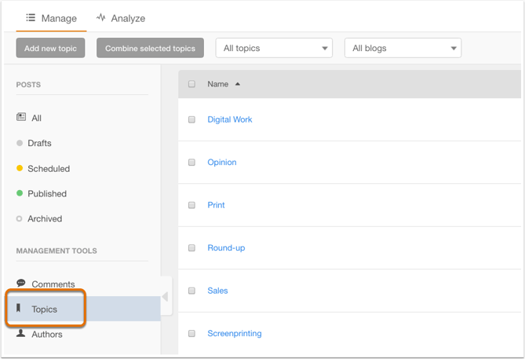Switch to the Analyze tab
525x359 pixels.
(x=121, y=18)
